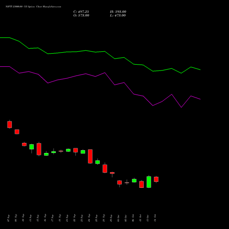Click the 25 Sep date label
229x229 pixels.
click(x=97, y=218)
